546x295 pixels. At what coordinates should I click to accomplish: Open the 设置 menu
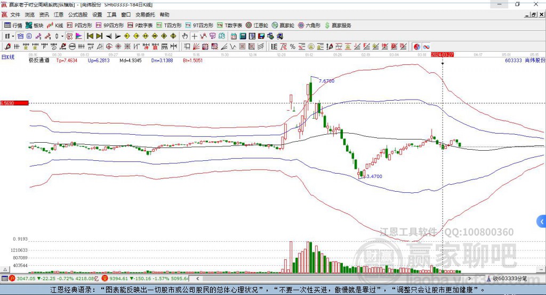tap(97, 14)
